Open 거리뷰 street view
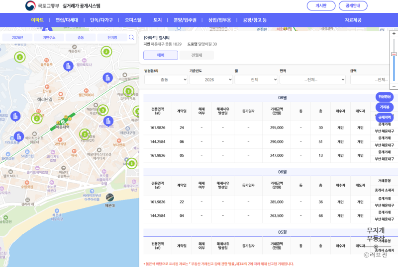This screenshot has width=398, height=267. tap(385, 107)
